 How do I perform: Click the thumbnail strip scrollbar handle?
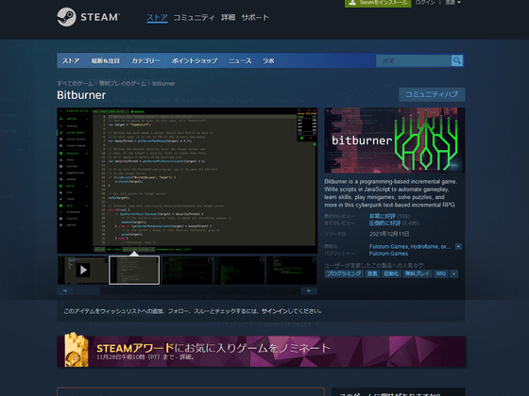87,290
